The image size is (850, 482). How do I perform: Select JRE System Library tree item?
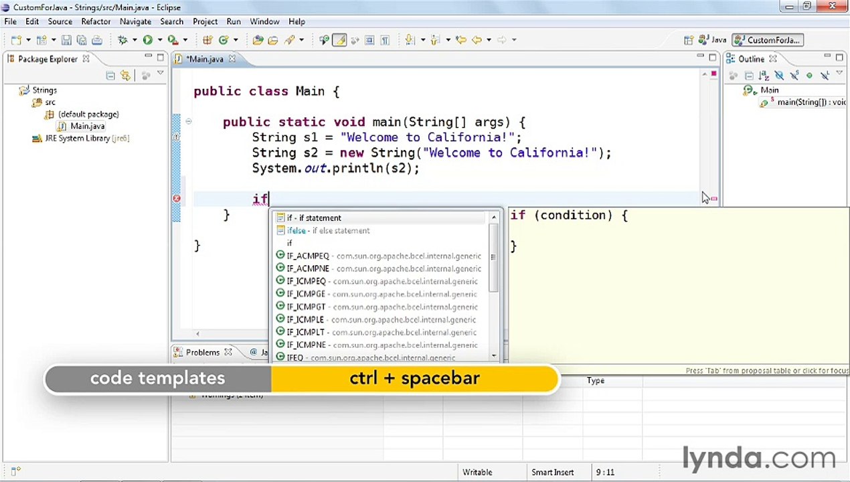[81, 139]
